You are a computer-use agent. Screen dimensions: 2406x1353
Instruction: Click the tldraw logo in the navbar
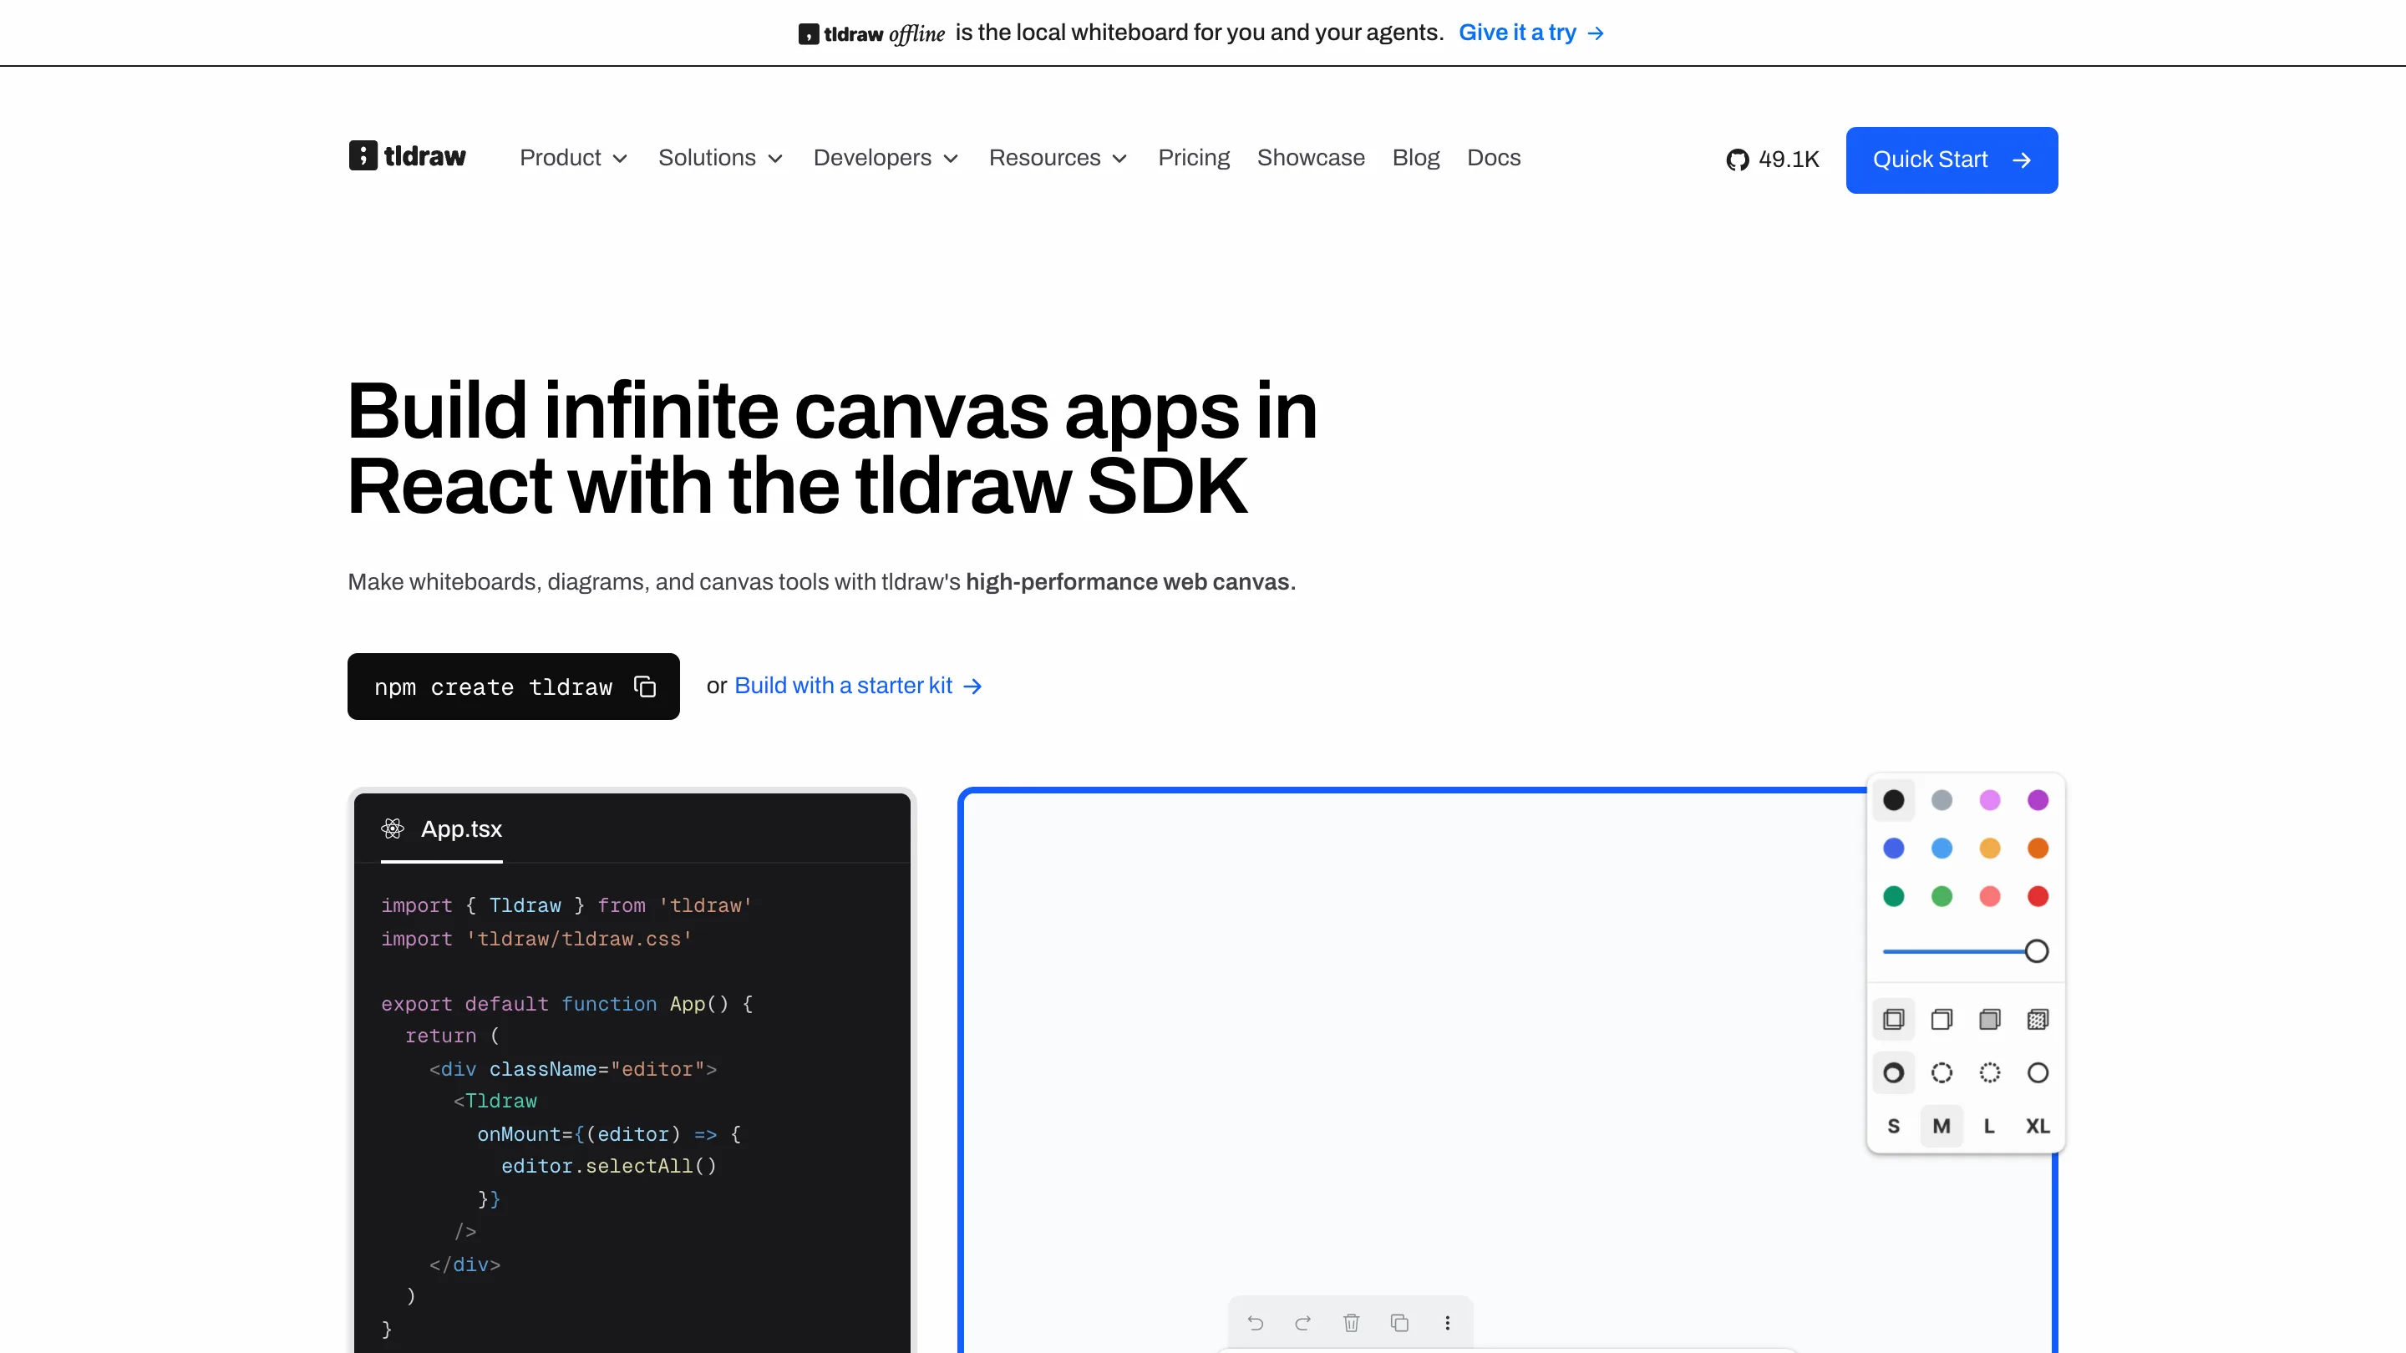tap(407, 156)
